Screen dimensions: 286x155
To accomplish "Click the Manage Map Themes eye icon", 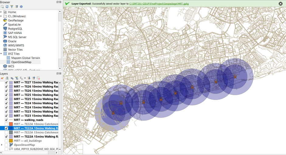I will pyautogui.click(x=12, y=78).
